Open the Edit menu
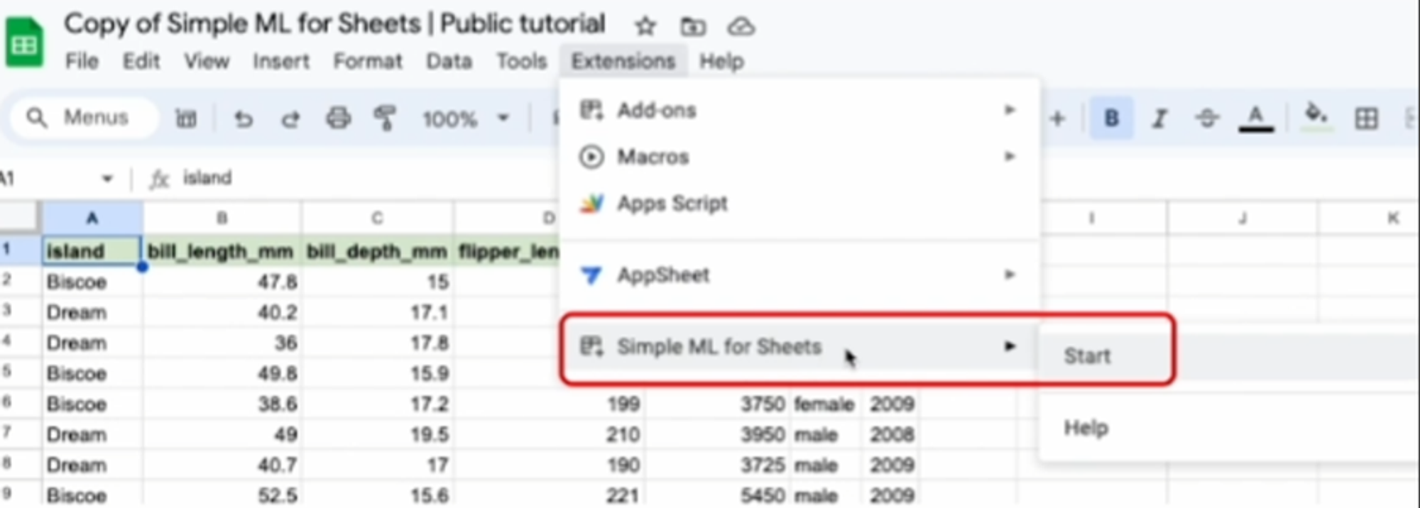The height and width of the screenshot is (508, 1420). 141,61
